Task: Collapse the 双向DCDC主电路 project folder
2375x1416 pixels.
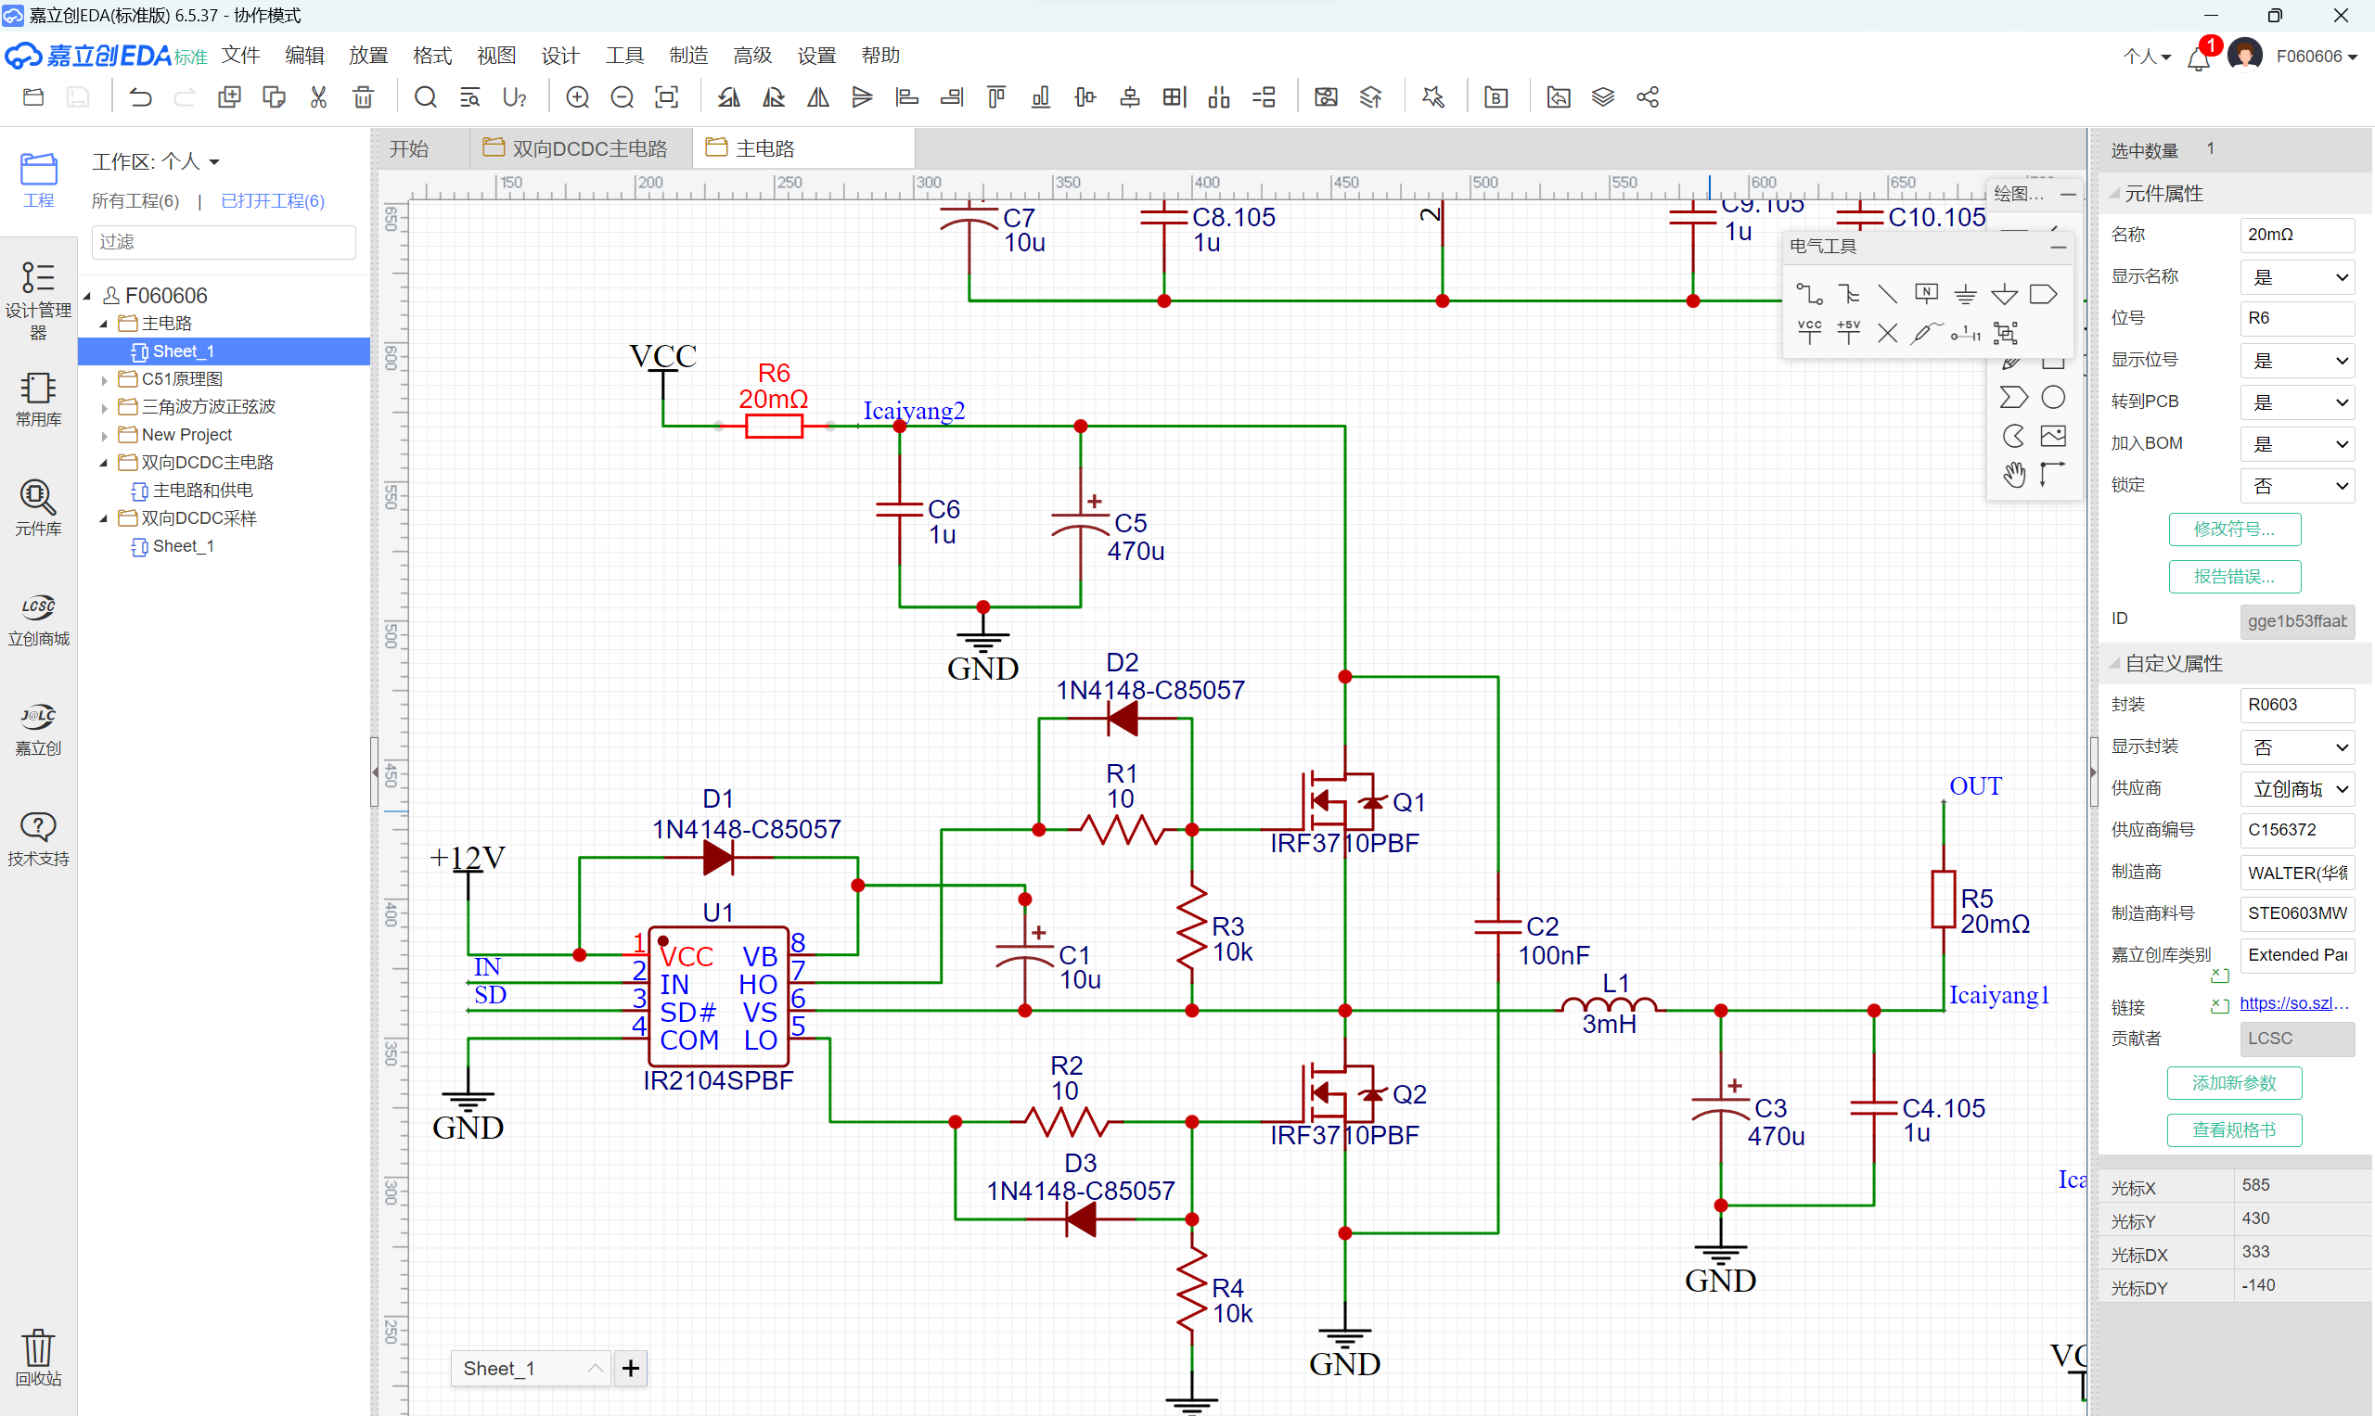Action: 104,463
